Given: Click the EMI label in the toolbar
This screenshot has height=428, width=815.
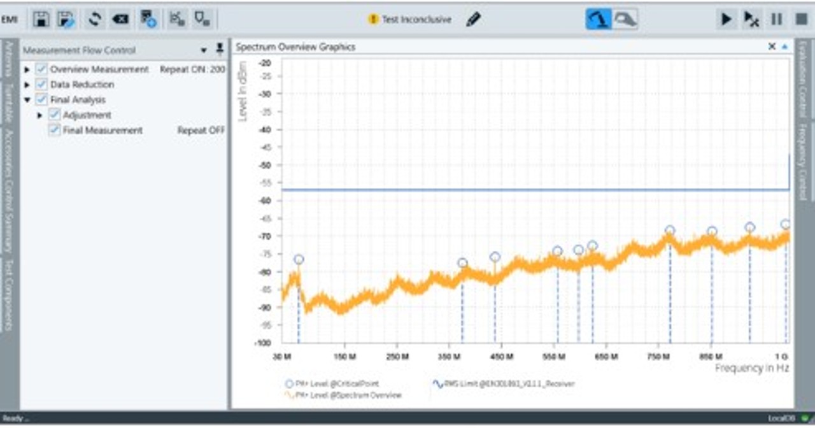Looking at the screenshot, I should click(9, 19).
